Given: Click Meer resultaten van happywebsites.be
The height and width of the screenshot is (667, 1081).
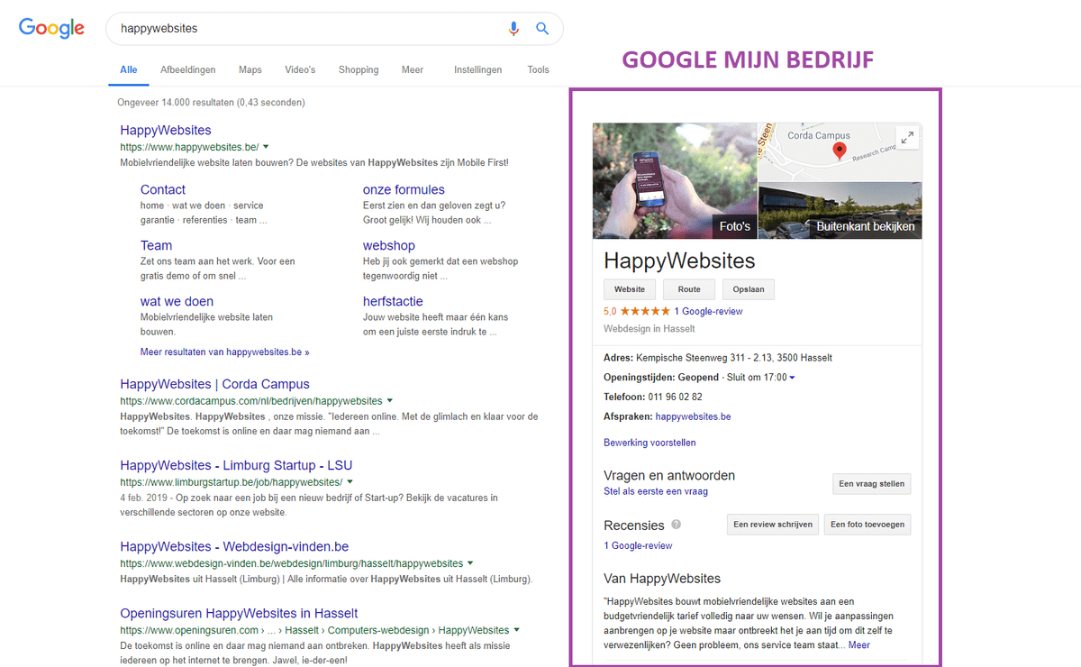Looking at the screenshot, I should pyautogui.click(x=224, y=352).
